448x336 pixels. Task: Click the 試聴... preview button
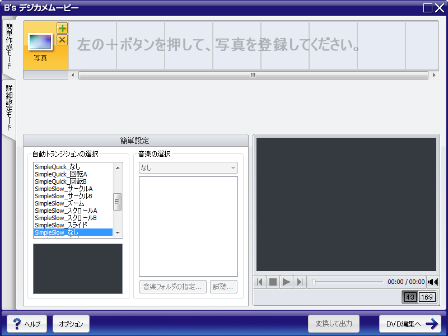[x=223, y=287]
